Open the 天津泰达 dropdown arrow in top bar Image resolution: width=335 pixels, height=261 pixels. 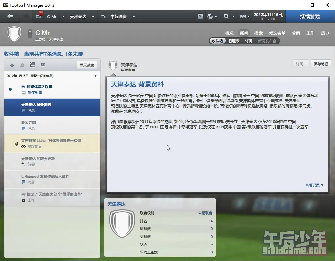tap(93, 17)
